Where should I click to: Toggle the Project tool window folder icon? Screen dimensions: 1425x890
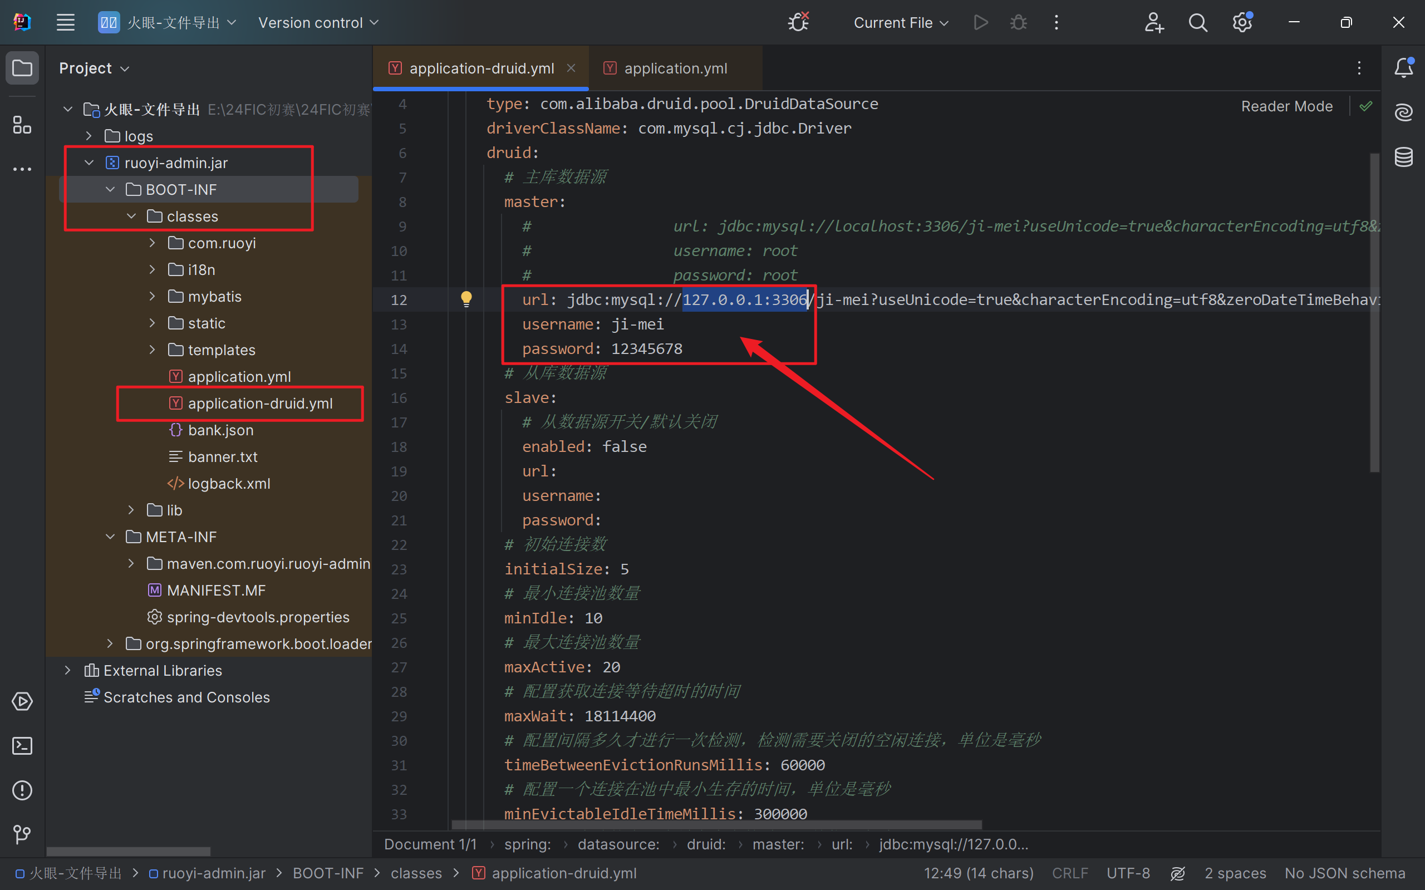(x=22, y=68)
